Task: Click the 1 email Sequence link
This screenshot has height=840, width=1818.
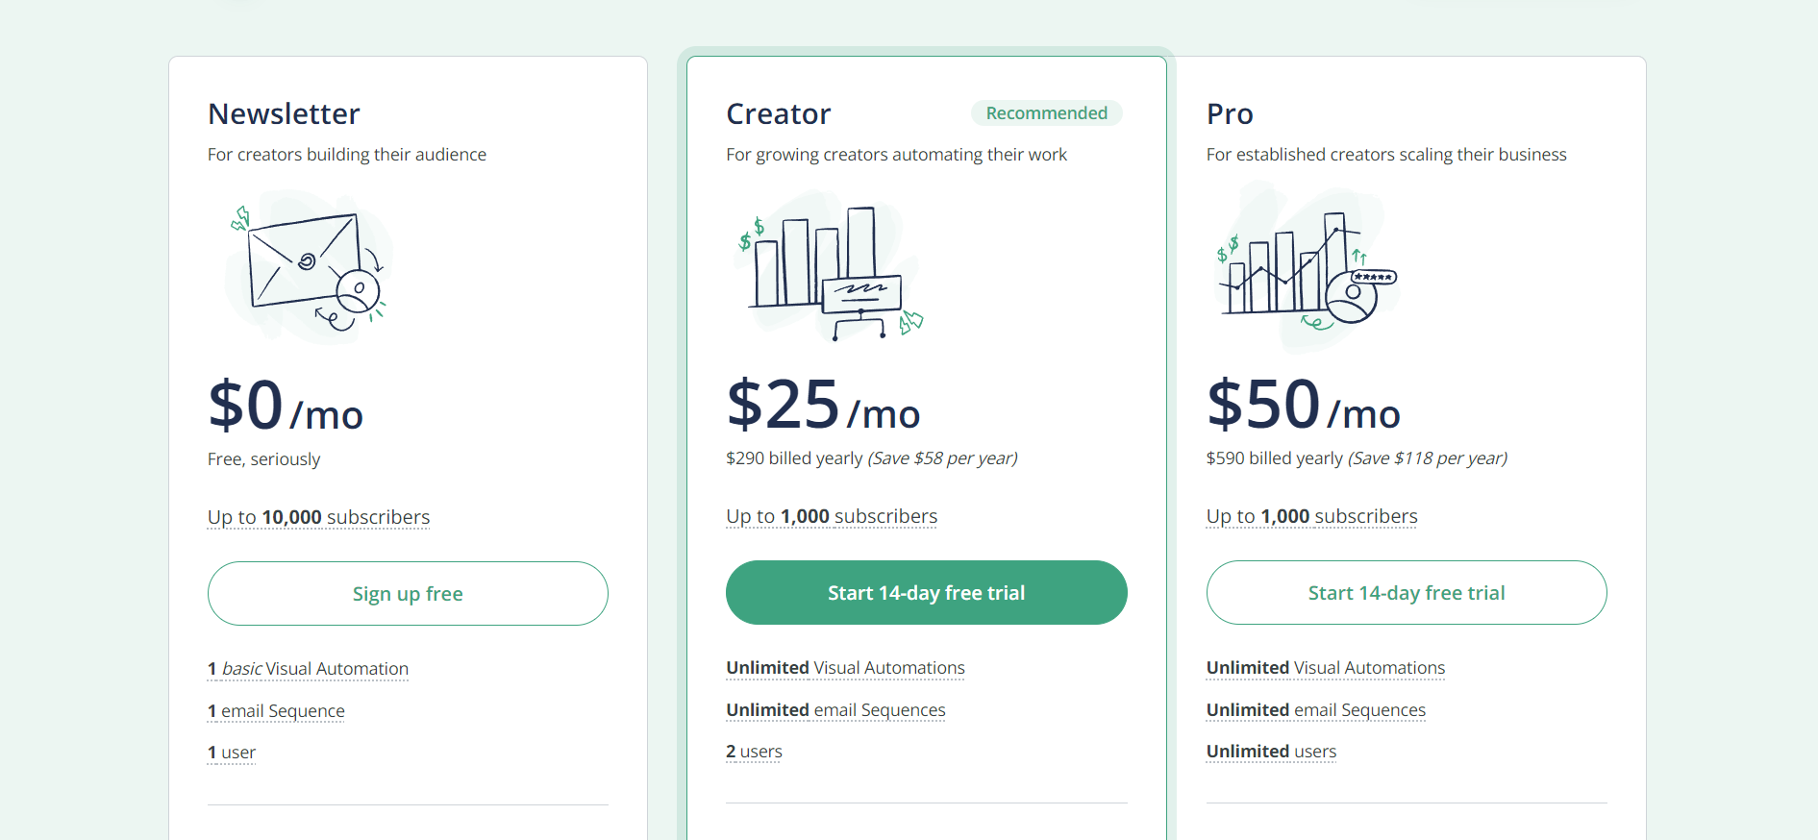Action: point(275,711)
